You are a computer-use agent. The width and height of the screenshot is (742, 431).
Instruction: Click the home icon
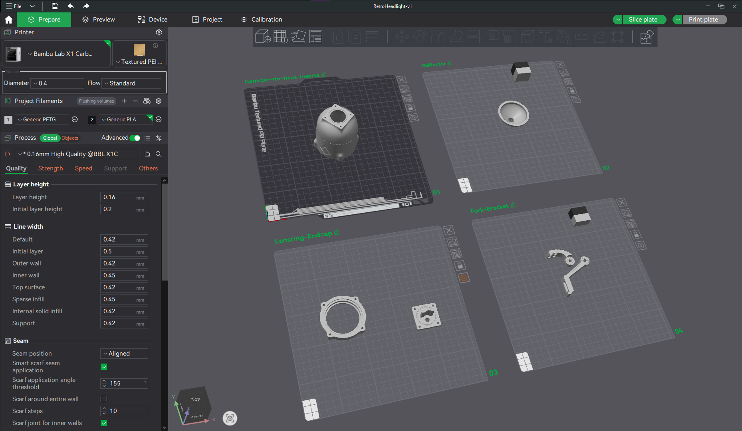[9, 20]
